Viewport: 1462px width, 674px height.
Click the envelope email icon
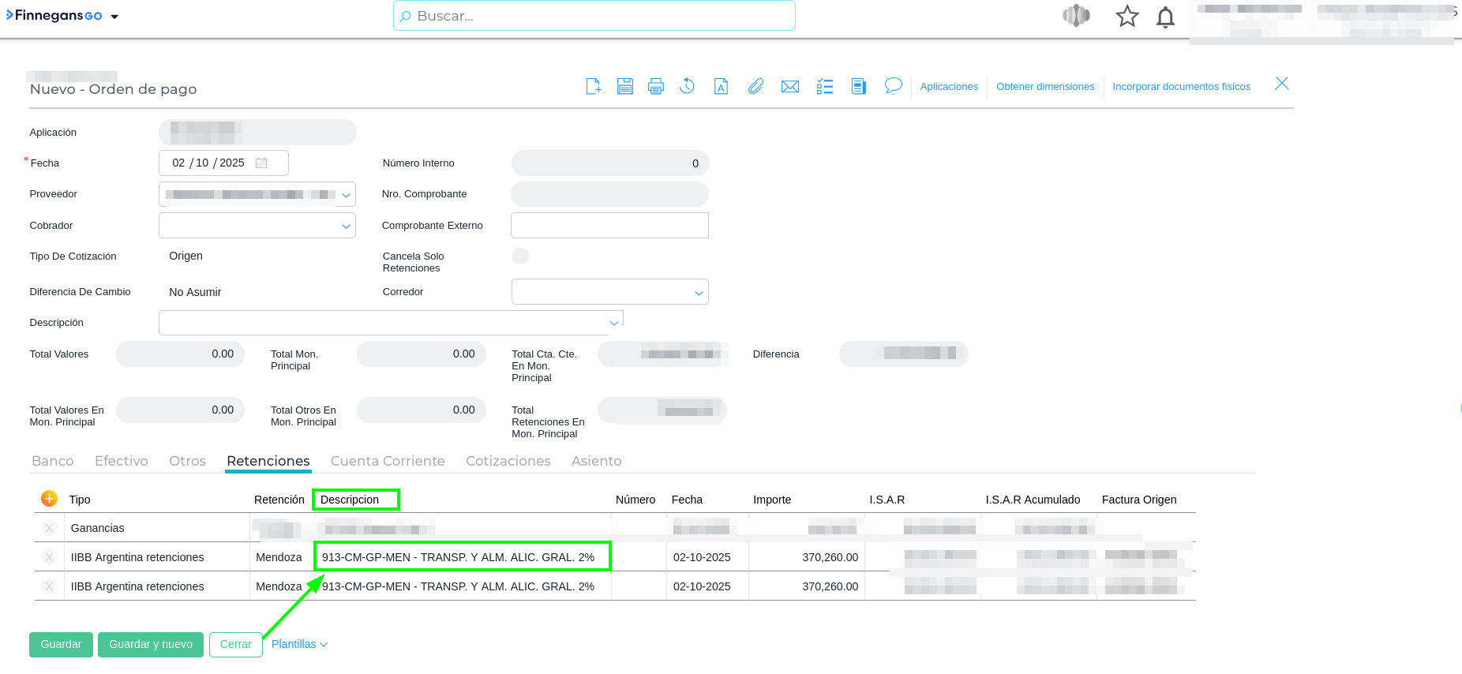tap(790, 87)
